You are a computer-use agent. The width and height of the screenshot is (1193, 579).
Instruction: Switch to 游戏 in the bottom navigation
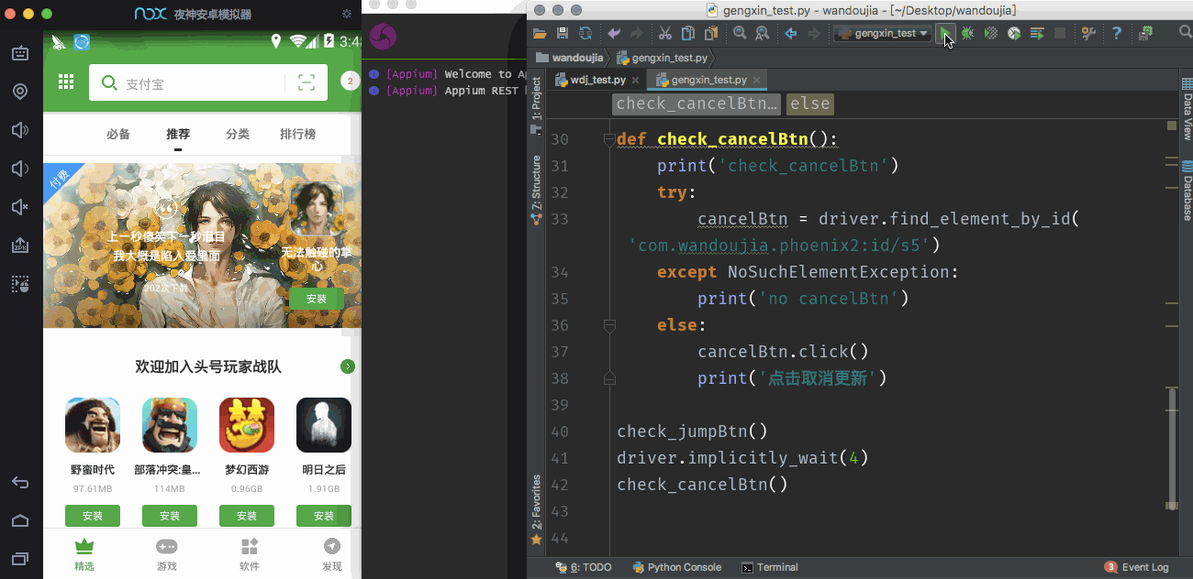pos(167,553)
